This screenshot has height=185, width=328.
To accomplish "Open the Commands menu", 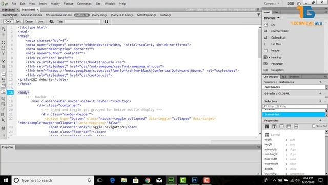I will click(x=84, y=4).
